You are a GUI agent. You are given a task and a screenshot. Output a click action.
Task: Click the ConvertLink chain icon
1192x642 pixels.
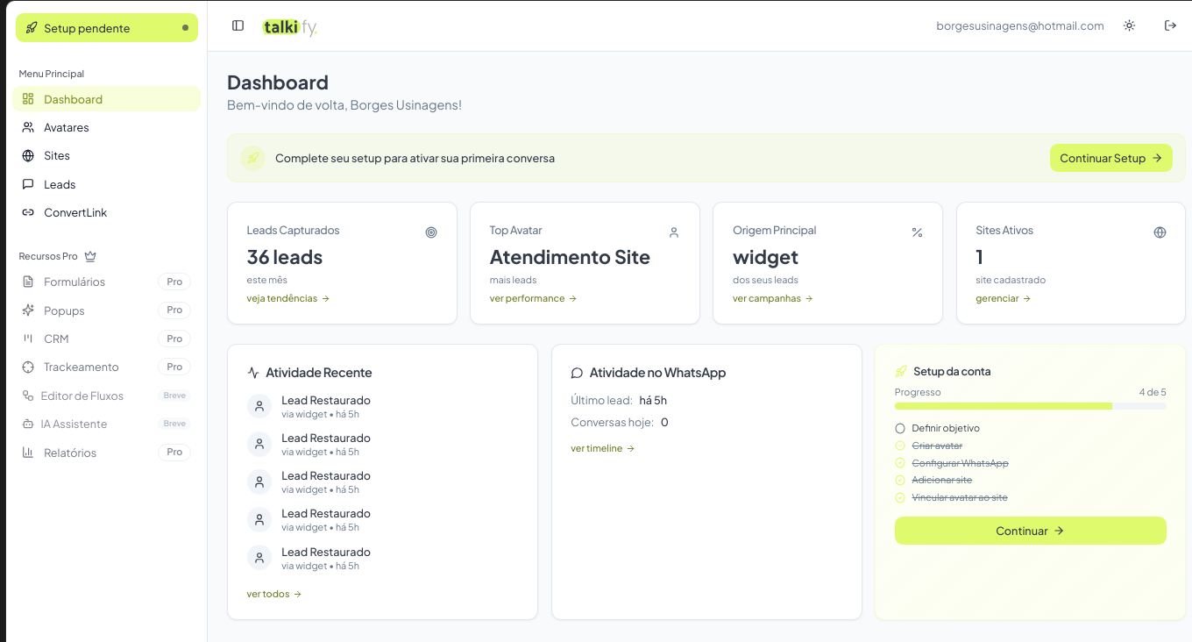pyautogui.click(x=28, y=212)
